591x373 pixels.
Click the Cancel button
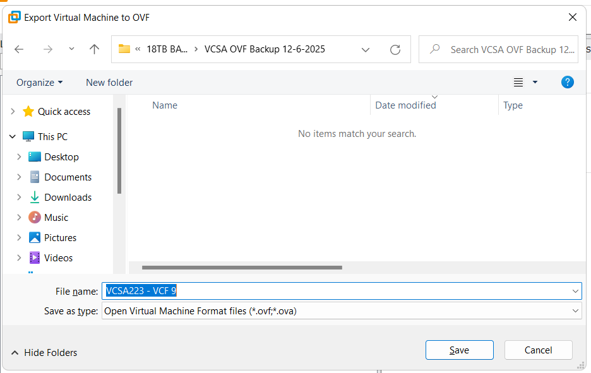pyautogui.click(x=538, y=350)
